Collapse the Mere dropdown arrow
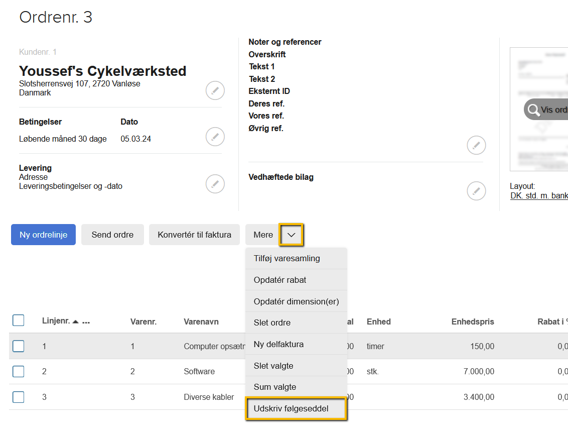 [x=291, y=235]
